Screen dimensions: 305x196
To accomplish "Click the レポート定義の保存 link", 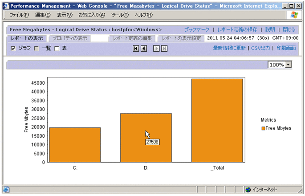I will 237,29.
